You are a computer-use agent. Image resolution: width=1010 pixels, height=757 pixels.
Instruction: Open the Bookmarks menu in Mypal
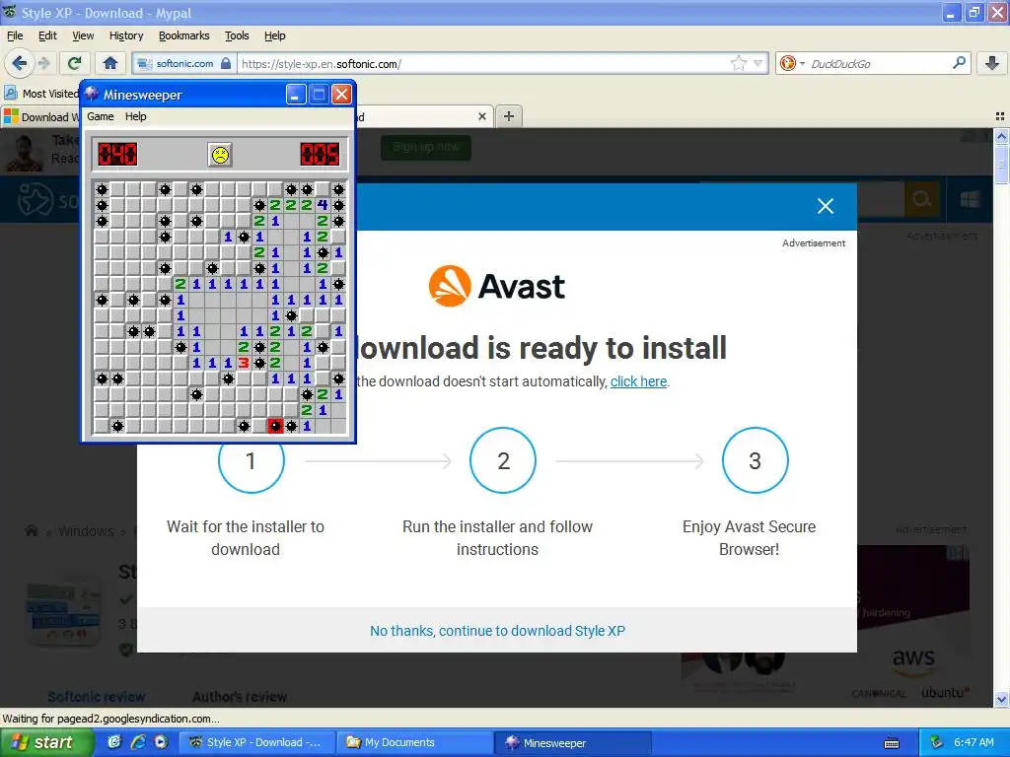(183, 35)
